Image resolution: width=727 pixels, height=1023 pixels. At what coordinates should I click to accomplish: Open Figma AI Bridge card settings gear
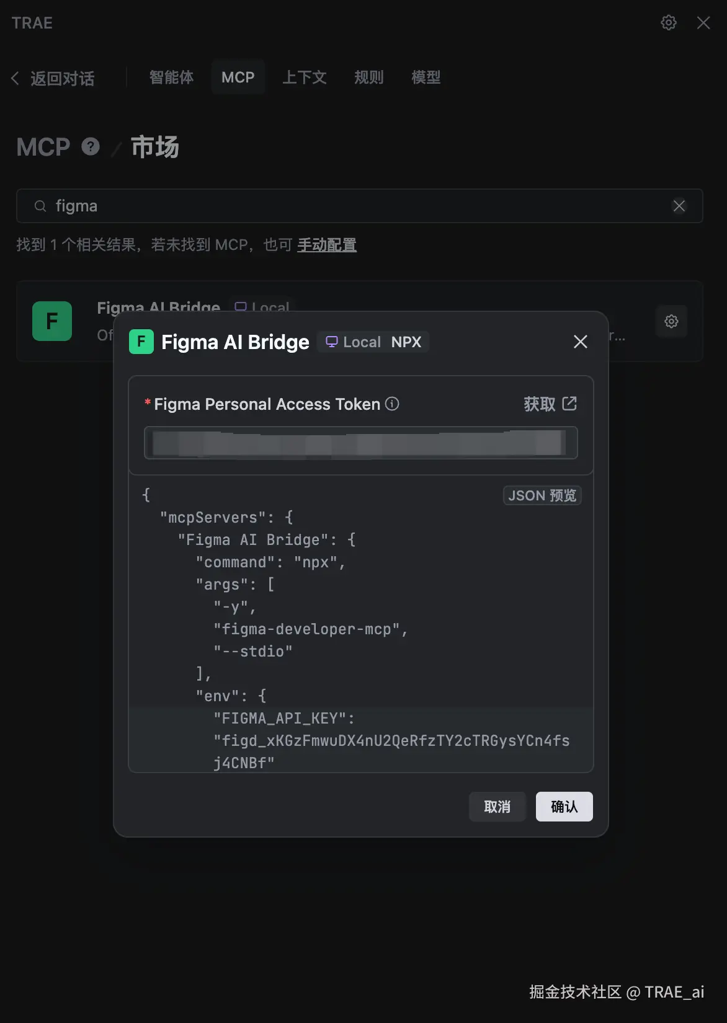[671, 321]
